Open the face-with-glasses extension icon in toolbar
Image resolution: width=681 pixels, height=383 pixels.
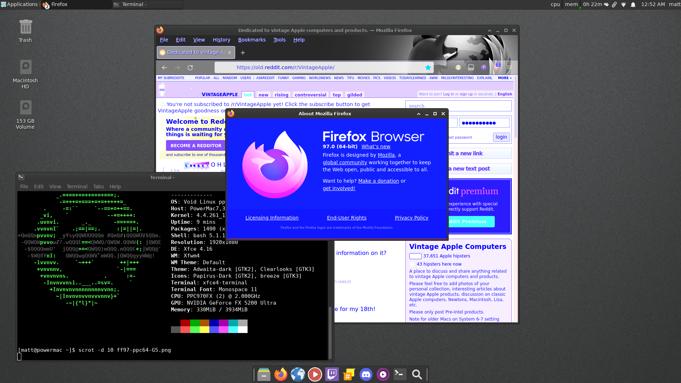tap(458, 67)
